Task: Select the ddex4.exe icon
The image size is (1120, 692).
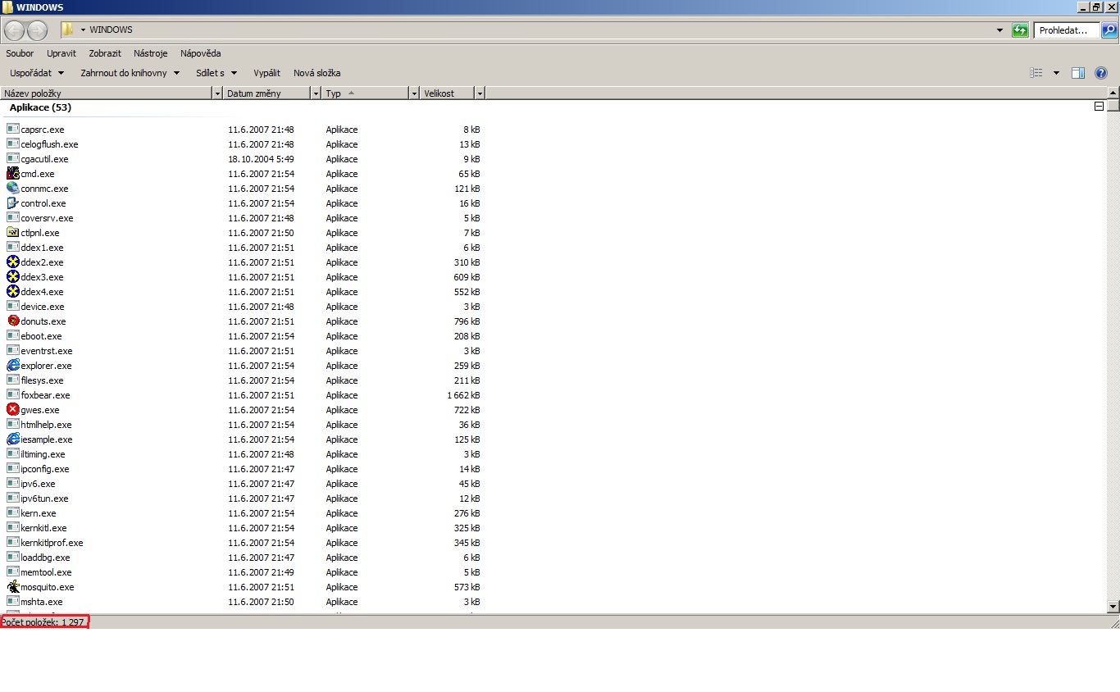Action: click(13, 292)
